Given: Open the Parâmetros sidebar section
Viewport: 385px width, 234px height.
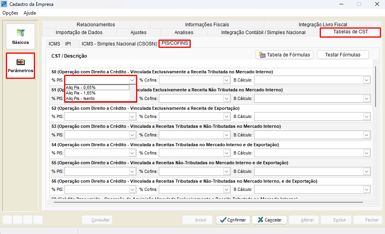Looking at the screenshot, I should pos(20,65).
